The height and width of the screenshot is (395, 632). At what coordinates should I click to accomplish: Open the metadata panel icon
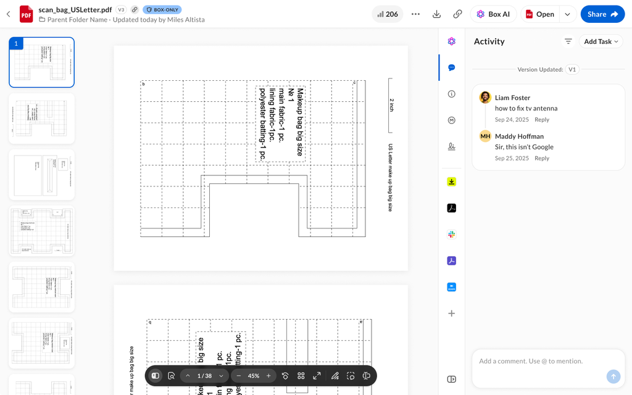click(451, 120)
